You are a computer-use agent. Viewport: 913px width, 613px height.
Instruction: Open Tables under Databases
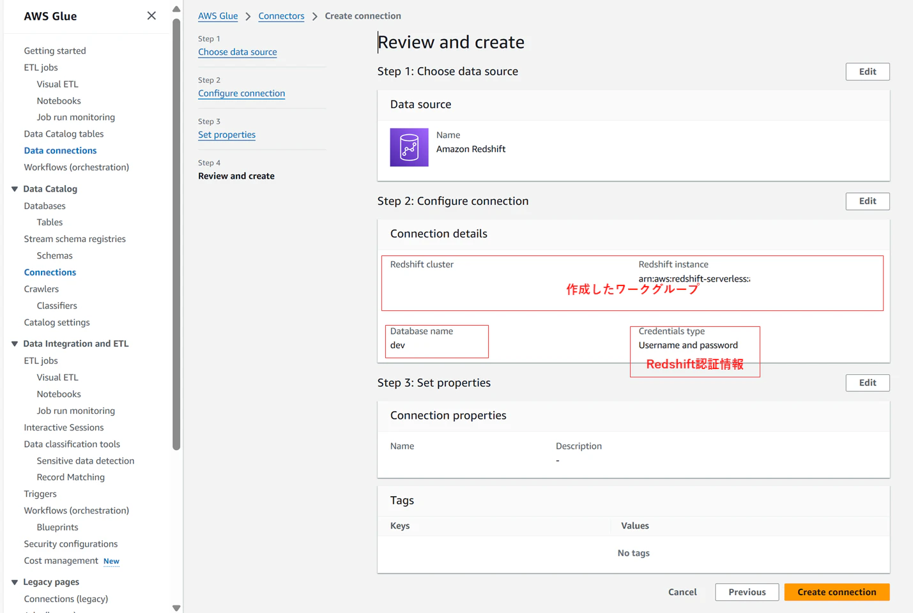50,222
